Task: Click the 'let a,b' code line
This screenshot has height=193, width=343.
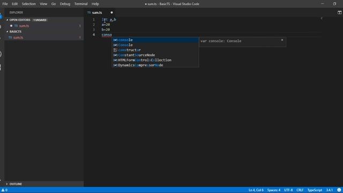Action: pos(109,20)
